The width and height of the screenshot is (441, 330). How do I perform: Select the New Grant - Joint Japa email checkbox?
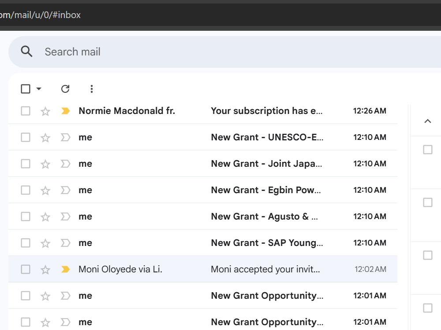tap(26, 164)
